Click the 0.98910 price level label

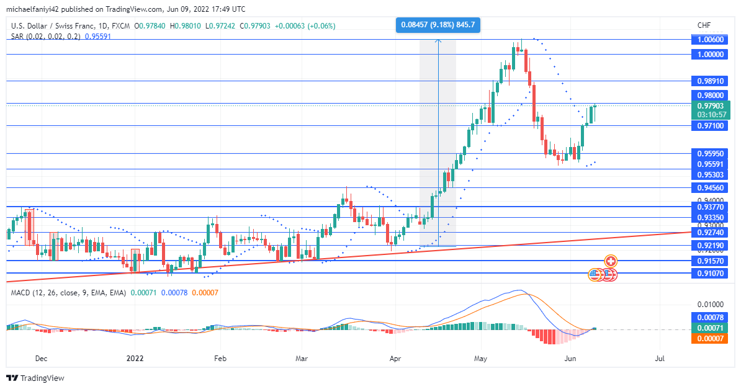coord(711,81)
